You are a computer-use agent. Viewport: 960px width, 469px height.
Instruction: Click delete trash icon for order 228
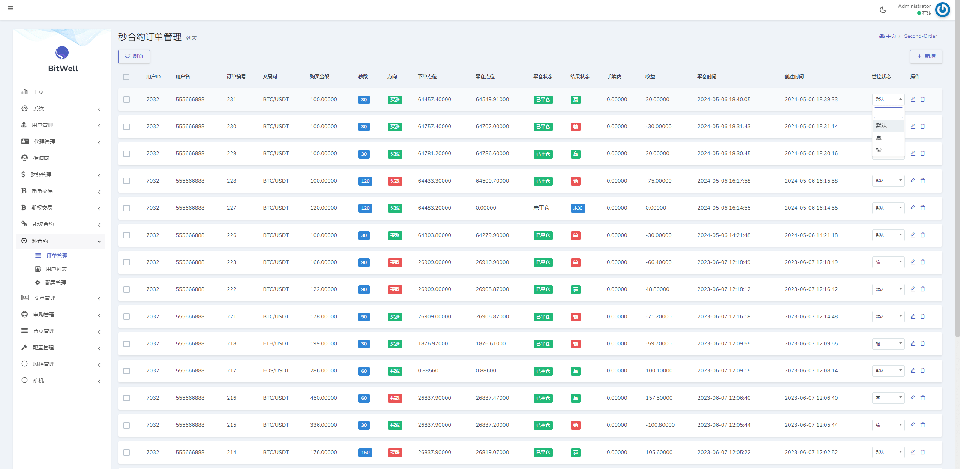[923, 181]
